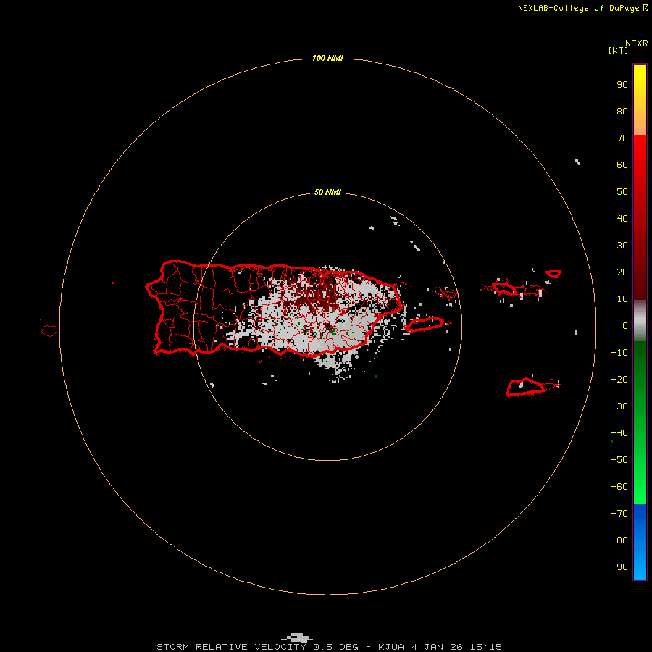Click the -80 knot scale label
This screenshot has width=652, height=652.
pyautogui.click(x=619, y=540)
